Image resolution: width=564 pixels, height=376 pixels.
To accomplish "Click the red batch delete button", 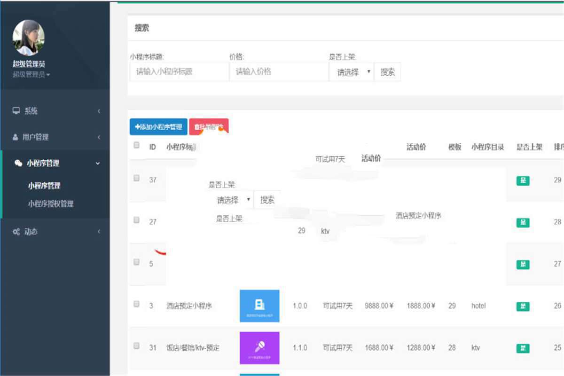I will [209, 126].
